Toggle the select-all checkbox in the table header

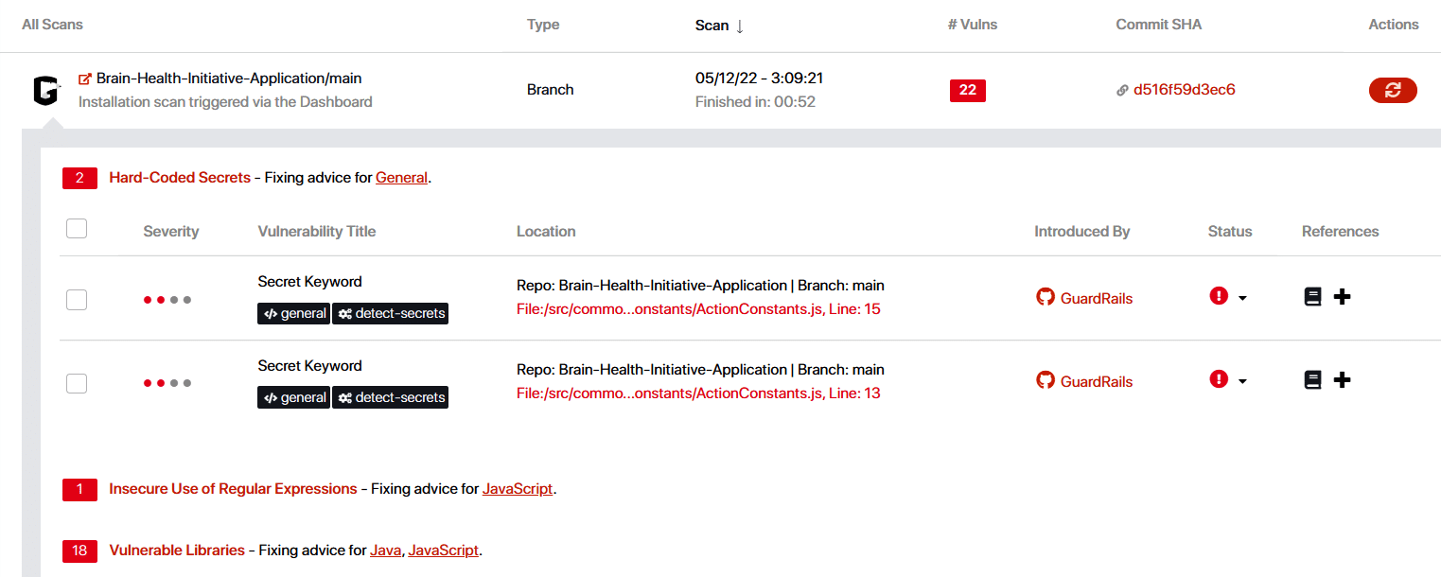pos(77,229)
